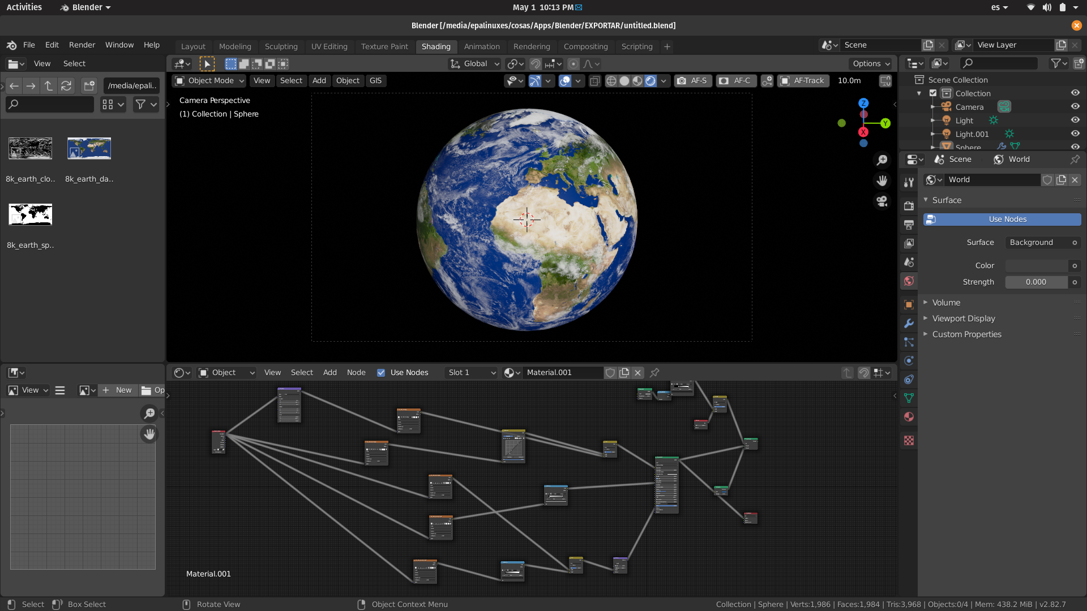
Task: Switch to the Animation workspace tab
Action: tap(482, 46)
